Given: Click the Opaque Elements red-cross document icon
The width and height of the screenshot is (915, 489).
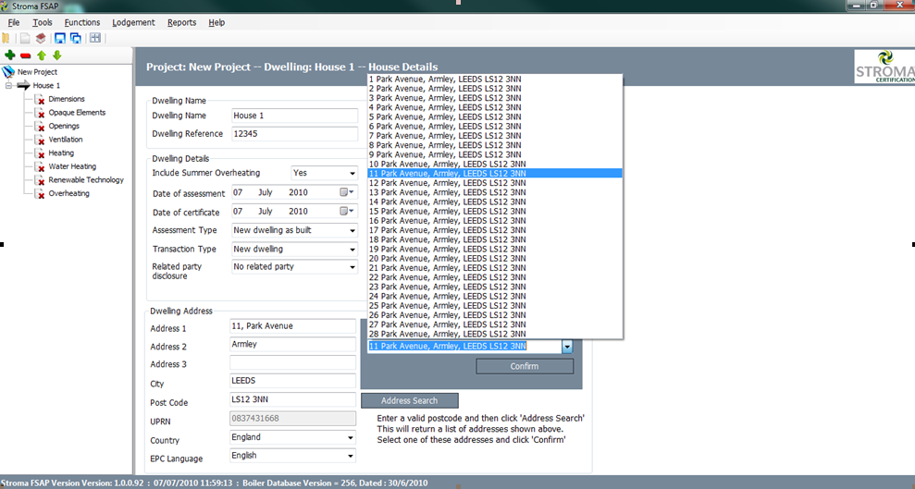Looking at the screenshot, I should click(x=40, y=113).
